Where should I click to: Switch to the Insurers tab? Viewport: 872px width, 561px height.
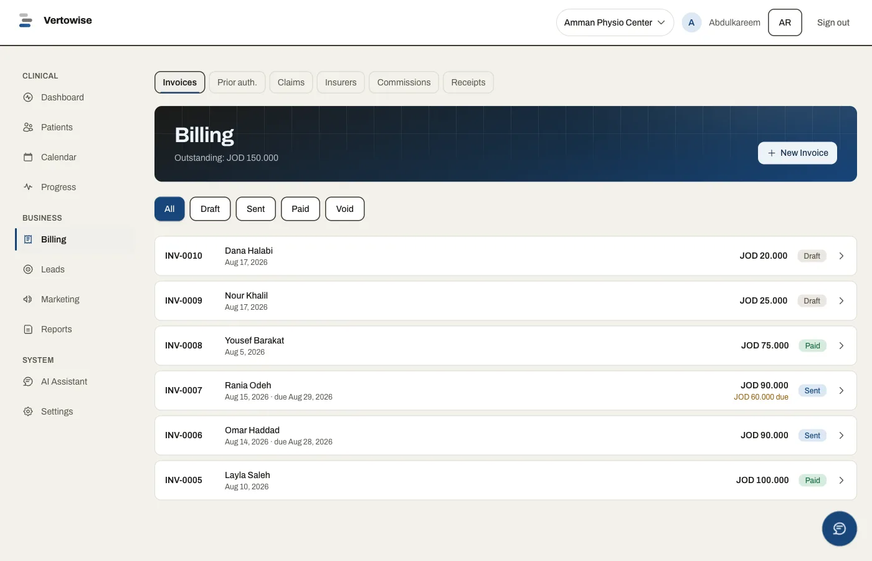click(341, 82)
